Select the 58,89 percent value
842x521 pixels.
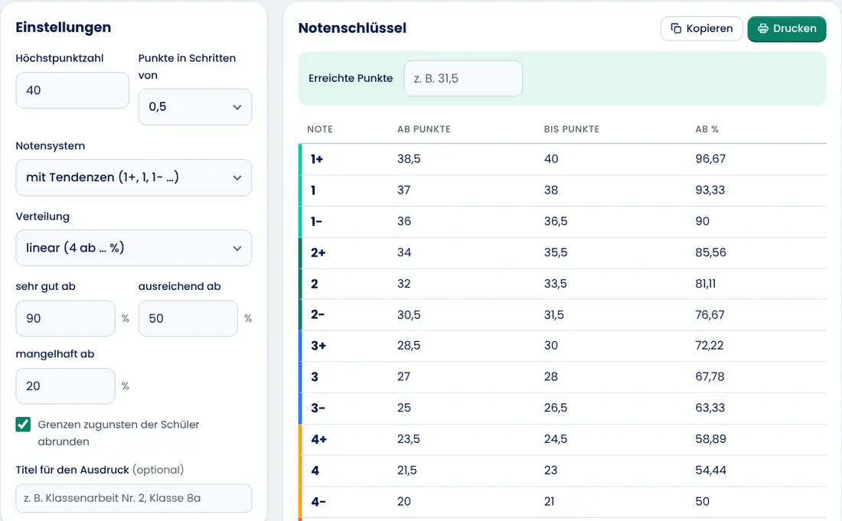710,439
